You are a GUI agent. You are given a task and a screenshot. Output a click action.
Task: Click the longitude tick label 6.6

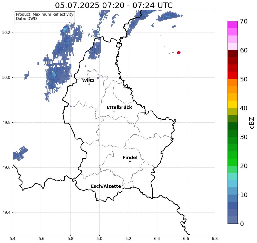186,239
